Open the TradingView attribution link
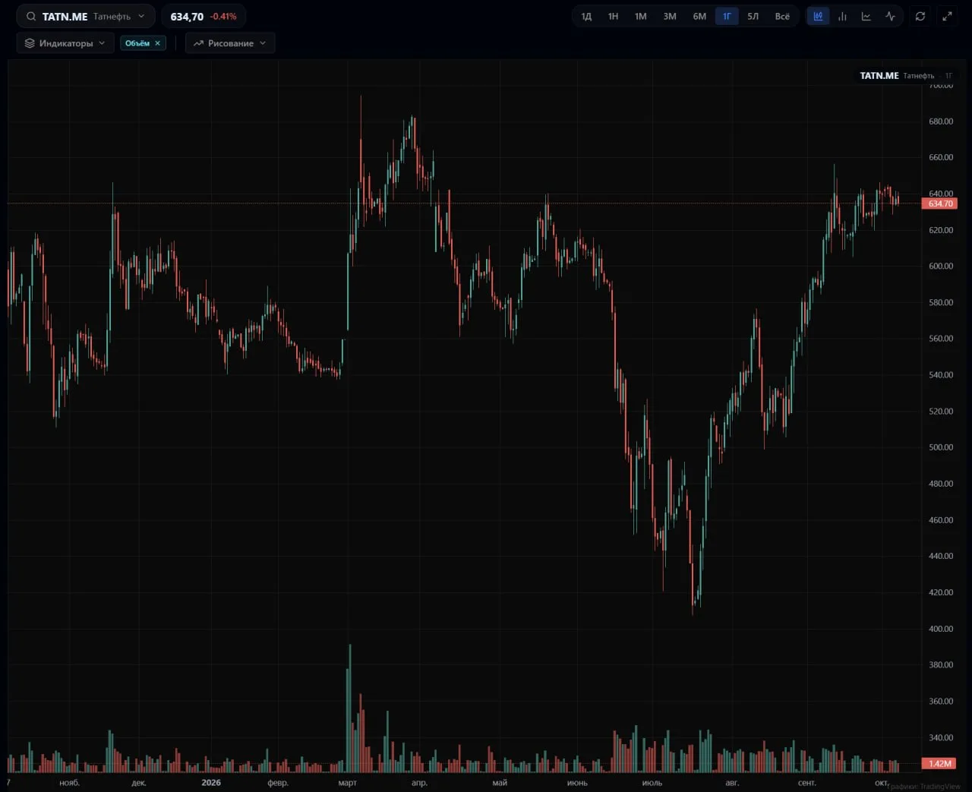 [x=923, y=787]
